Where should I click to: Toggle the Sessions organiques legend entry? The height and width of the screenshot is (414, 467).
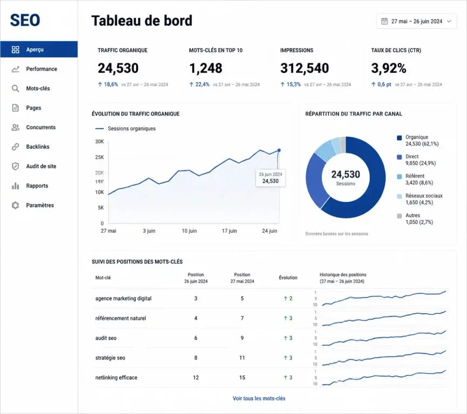point(125,128)
